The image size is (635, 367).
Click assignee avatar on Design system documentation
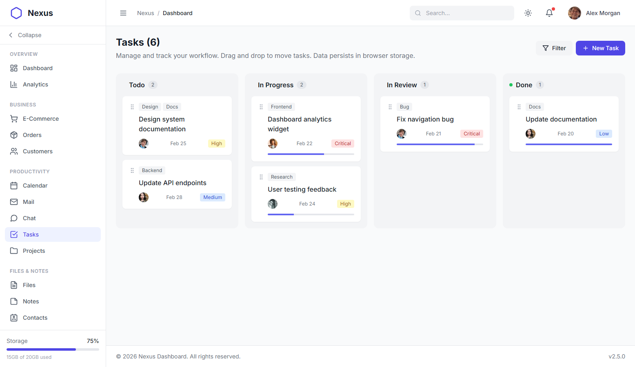pyautogui.click(x=144, y=144)
